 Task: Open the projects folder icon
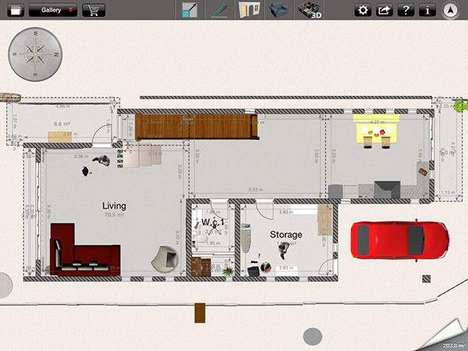pos(15,10)
